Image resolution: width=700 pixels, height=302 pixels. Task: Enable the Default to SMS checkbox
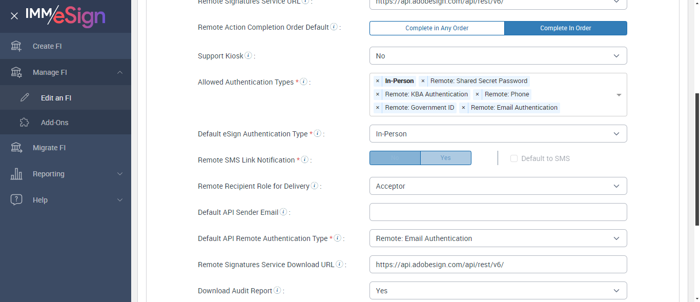coord(514,158)
